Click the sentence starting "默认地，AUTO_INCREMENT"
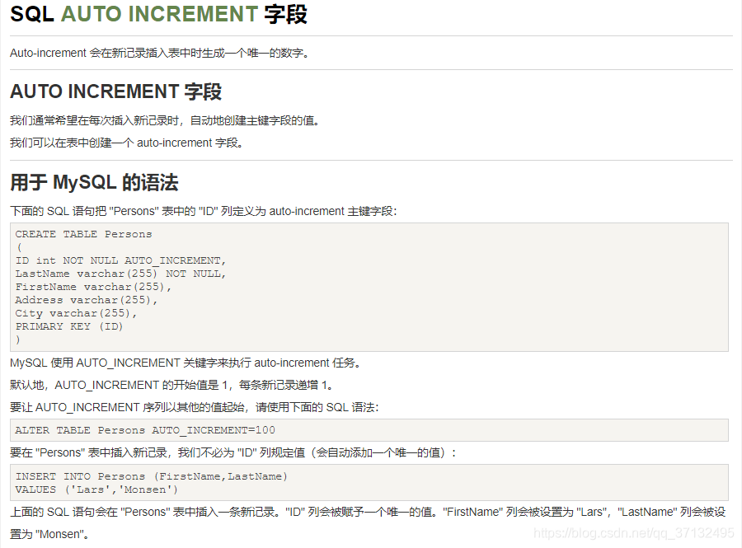Image resolution: width=742 pixels, height=548 pixels. coord(173,386)
